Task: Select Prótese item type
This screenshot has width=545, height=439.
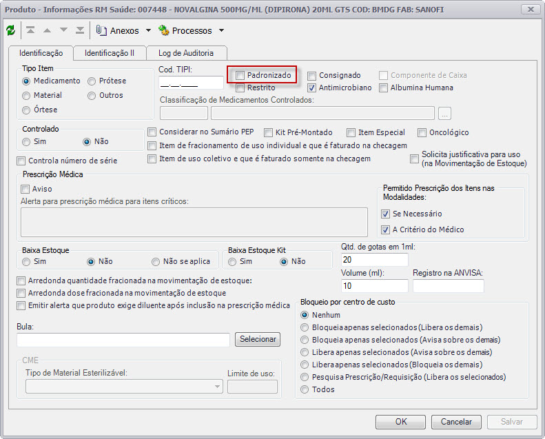Action: [92, 81]
